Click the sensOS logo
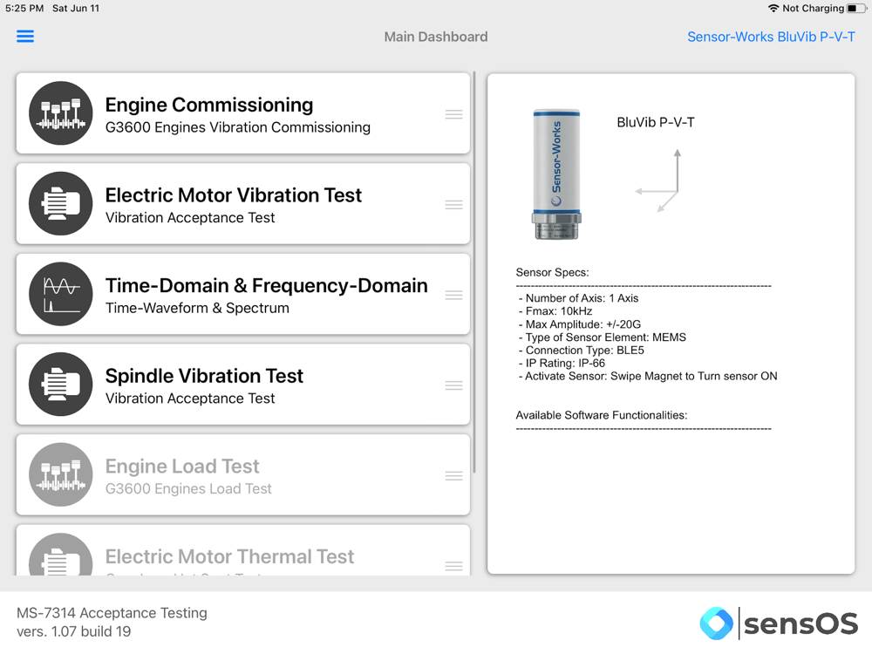 [x=779, y=623]
